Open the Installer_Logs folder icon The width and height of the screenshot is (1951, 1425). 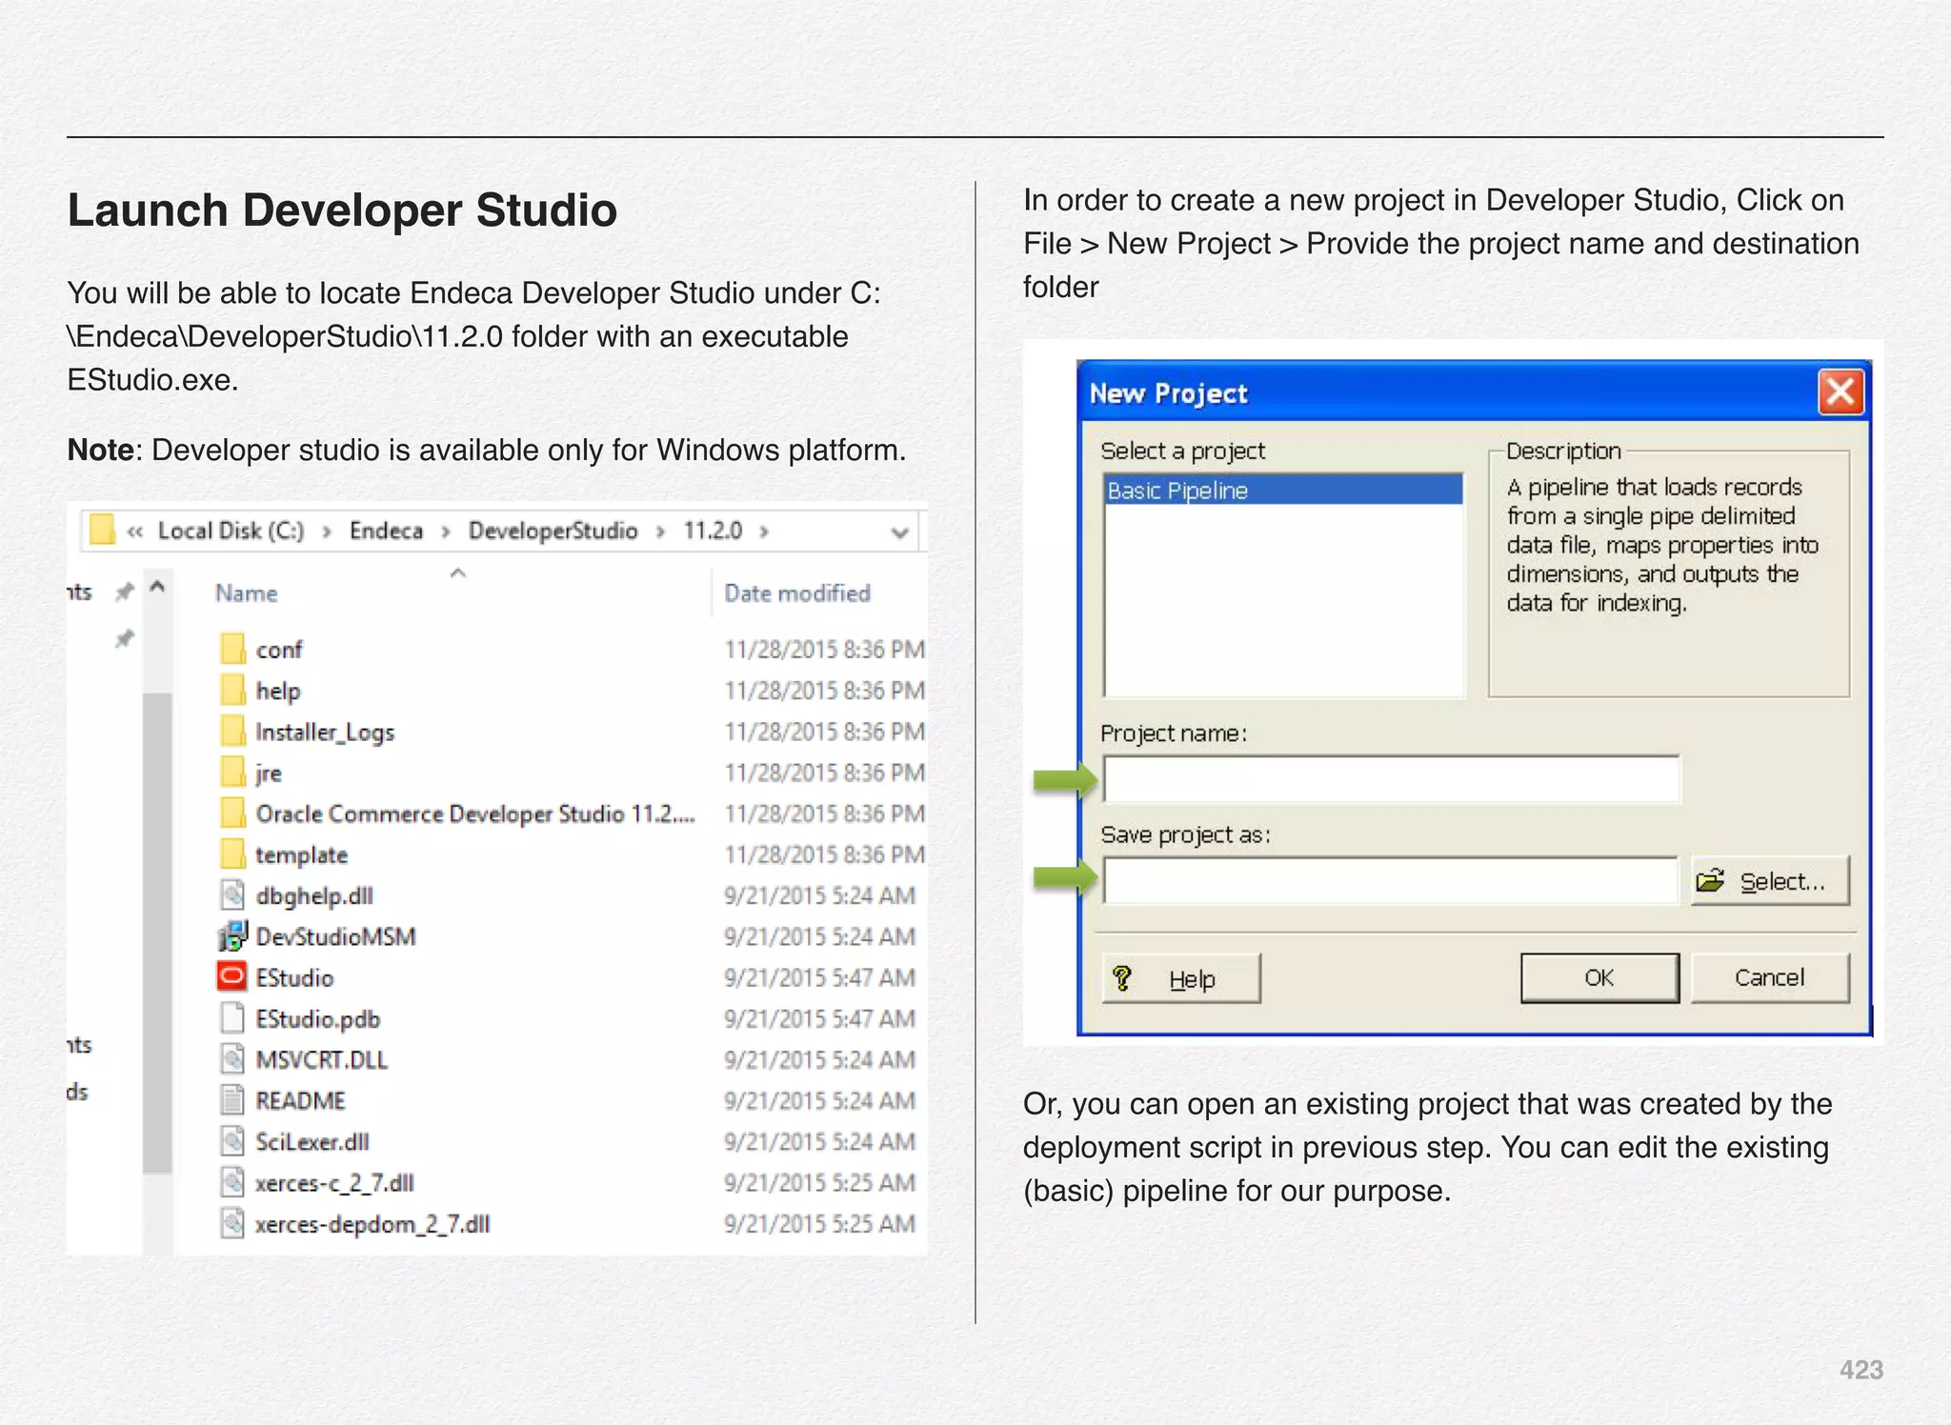pyautogui.click(x=232, y=731)
